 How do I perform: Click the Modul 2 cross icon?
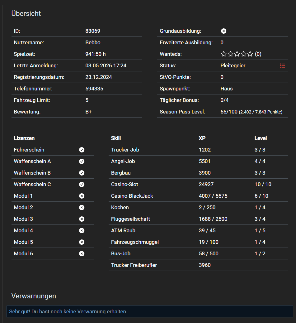point(82,207)
